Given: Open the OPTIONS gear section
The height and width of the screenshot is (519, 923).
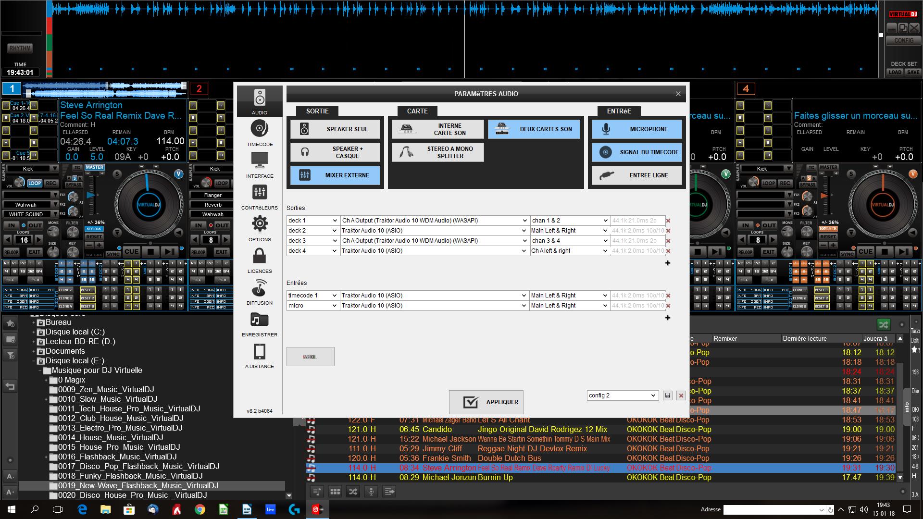Looking at the screenshot, I should (x=260, y=228).
